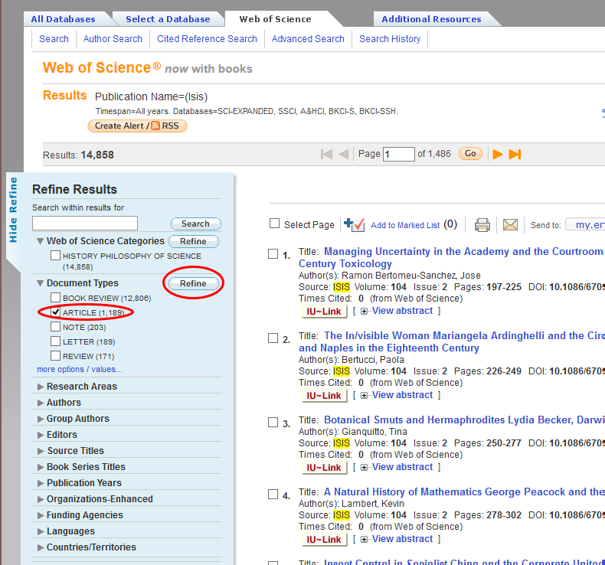Click IU-Link button for result 4

pyautogui.click(x=324, y=539)
